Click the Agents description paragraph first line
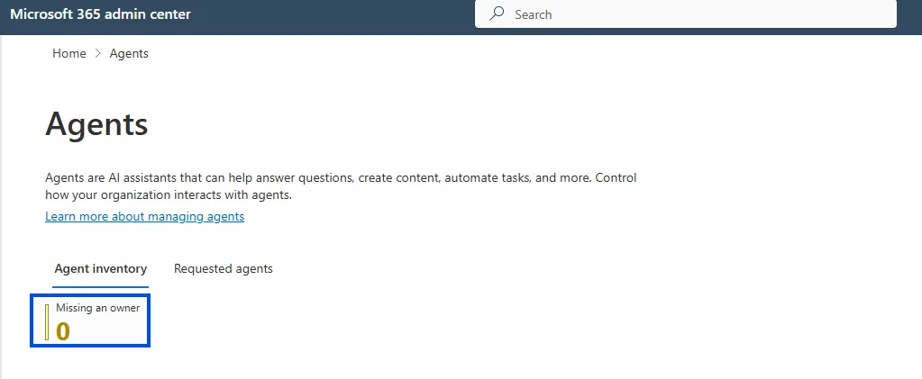 (x=341, y=177)
